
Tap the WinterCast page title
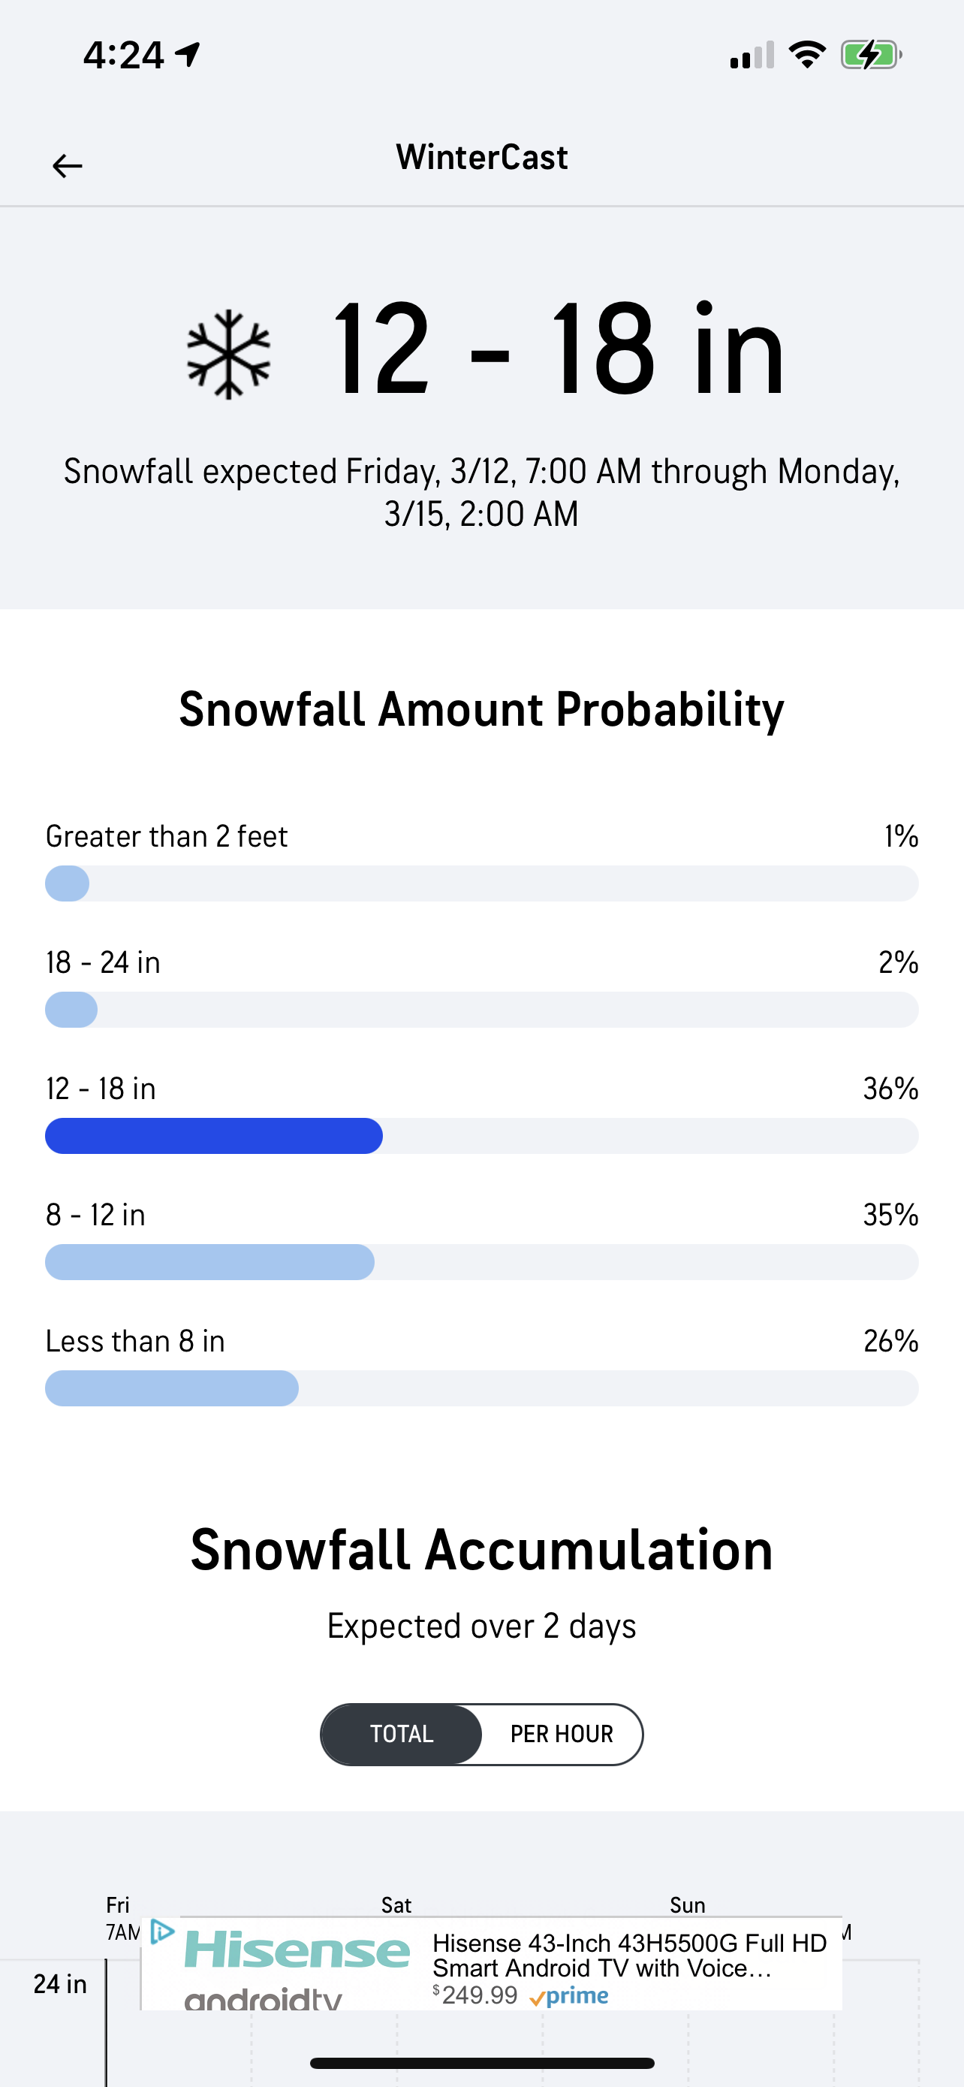coord(481,157)
